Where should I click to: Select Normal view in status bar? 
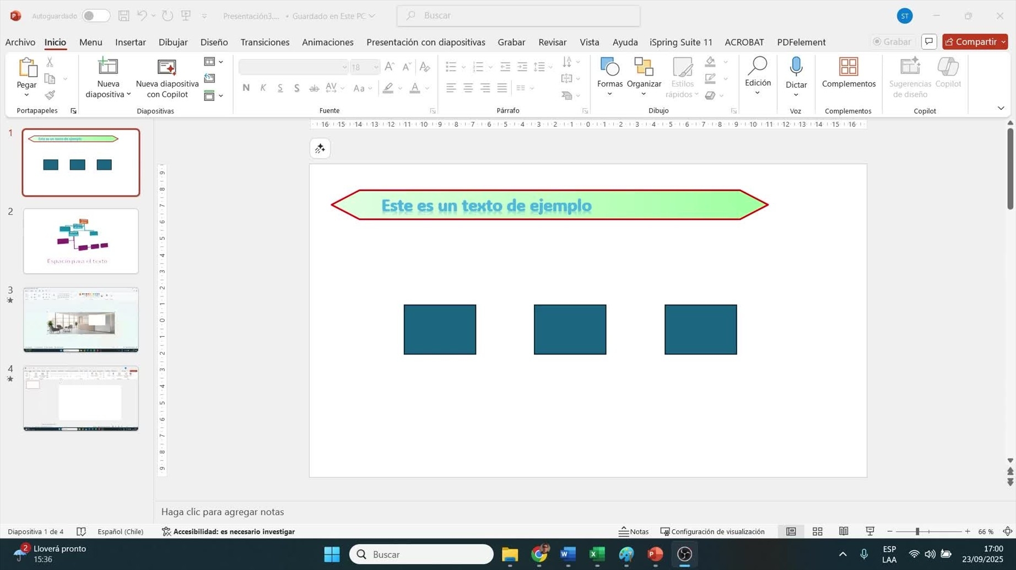pos(791,531)
